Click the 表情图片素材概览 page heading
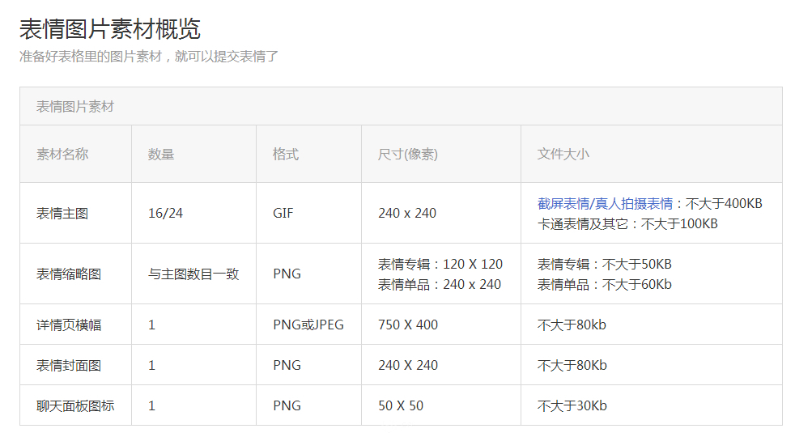The height and width of the screenshot is (437, 795). point(110,29)
